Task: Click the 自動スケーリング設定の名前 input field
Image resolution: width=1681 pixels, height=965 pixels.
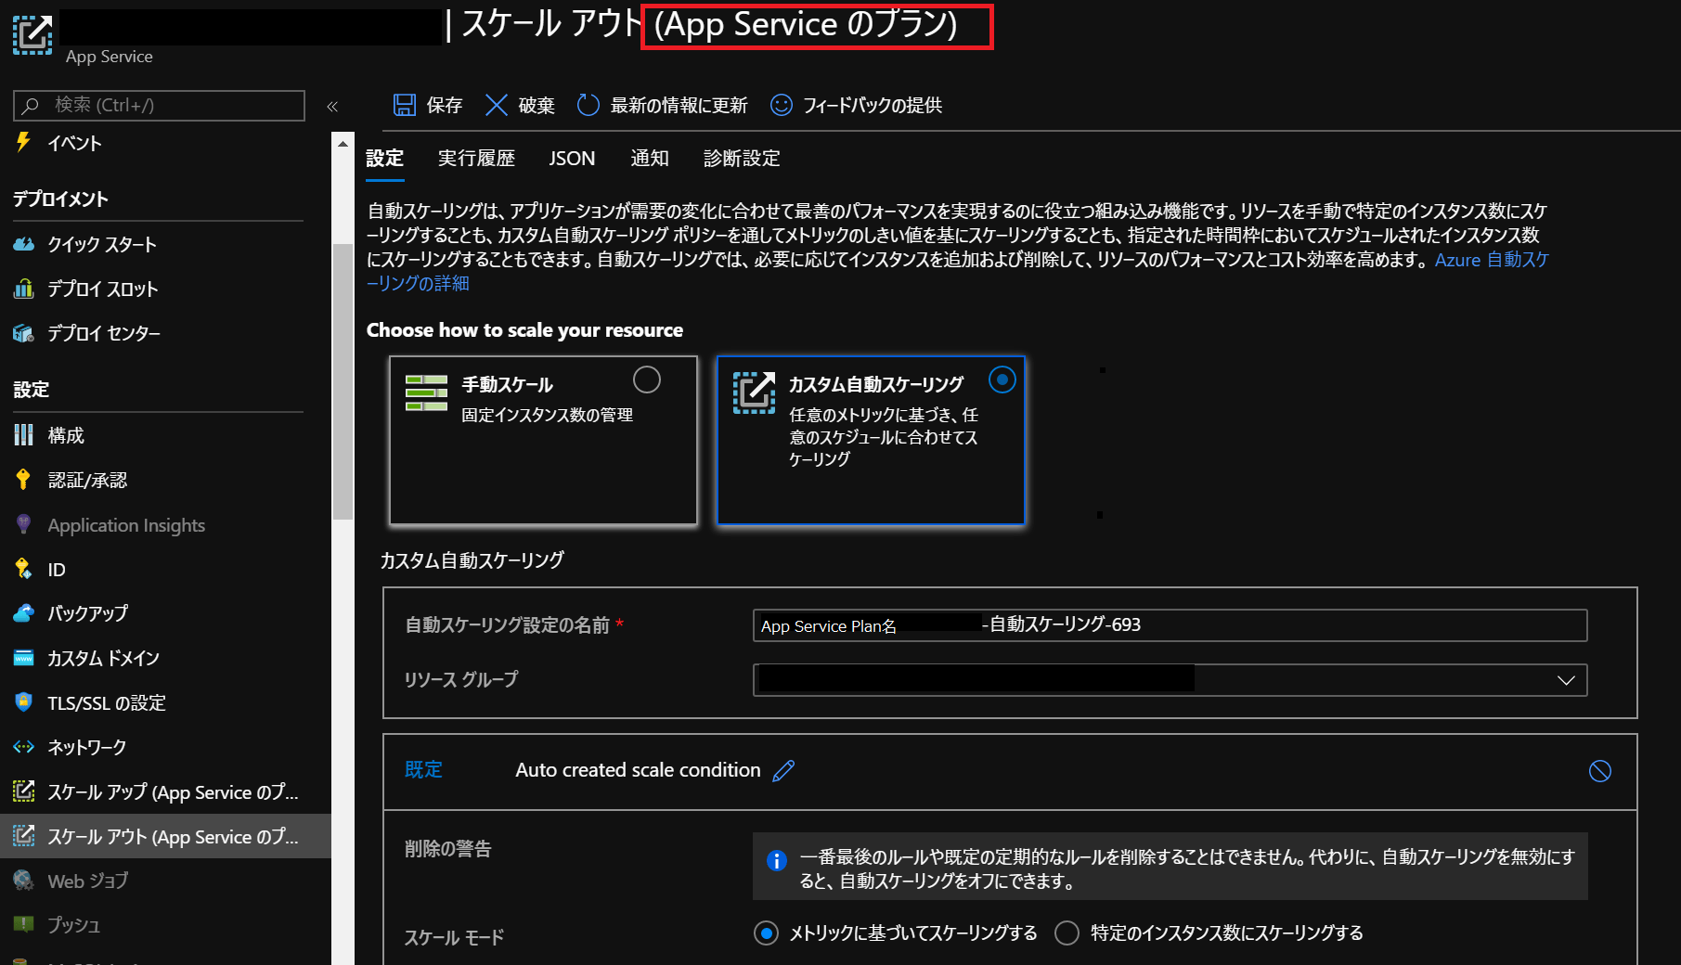Action: point(1170,625)
